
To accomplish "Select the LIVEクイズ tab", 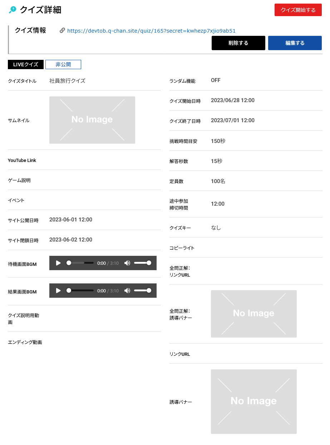I will 26,64.
